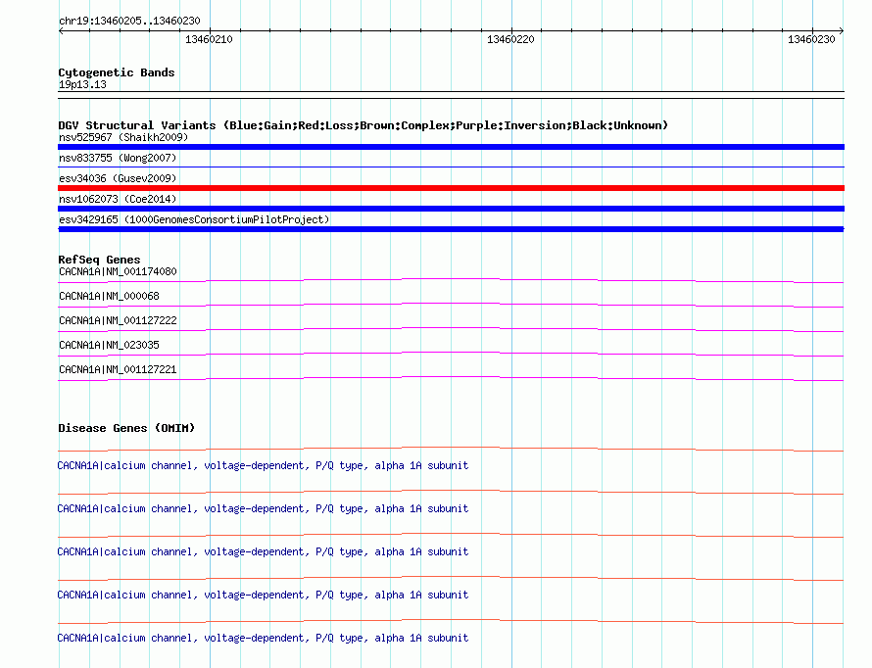
Task: Select the CACNA1A|NM_001127221 transcript label
Action: [118, 369]
